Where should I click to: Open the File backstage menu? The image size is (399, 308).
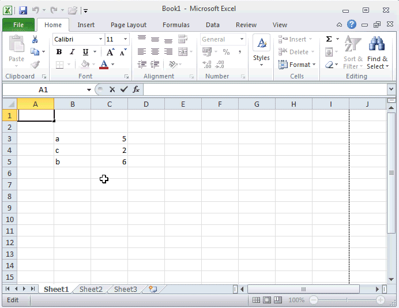(x=18, y=25)
